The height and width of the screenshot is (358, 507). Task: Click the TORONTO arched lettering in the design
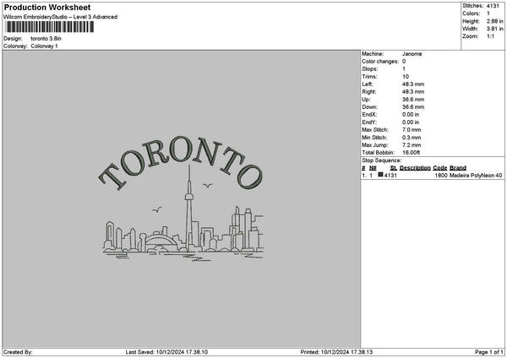tap(181, 162)
